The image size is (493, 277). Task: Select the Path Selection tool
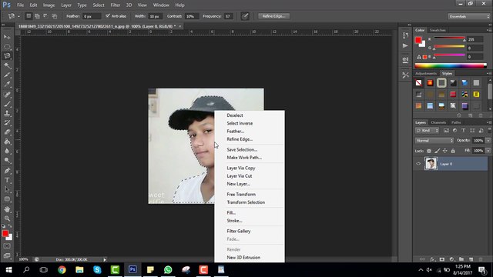click(7, 190)
